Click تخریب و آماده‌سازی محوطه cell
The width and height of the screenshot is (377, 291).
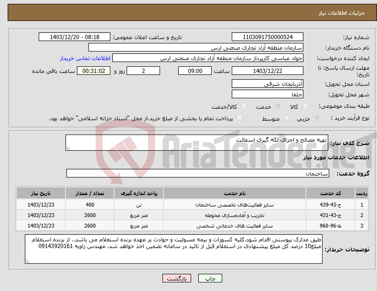click(235, 215)
